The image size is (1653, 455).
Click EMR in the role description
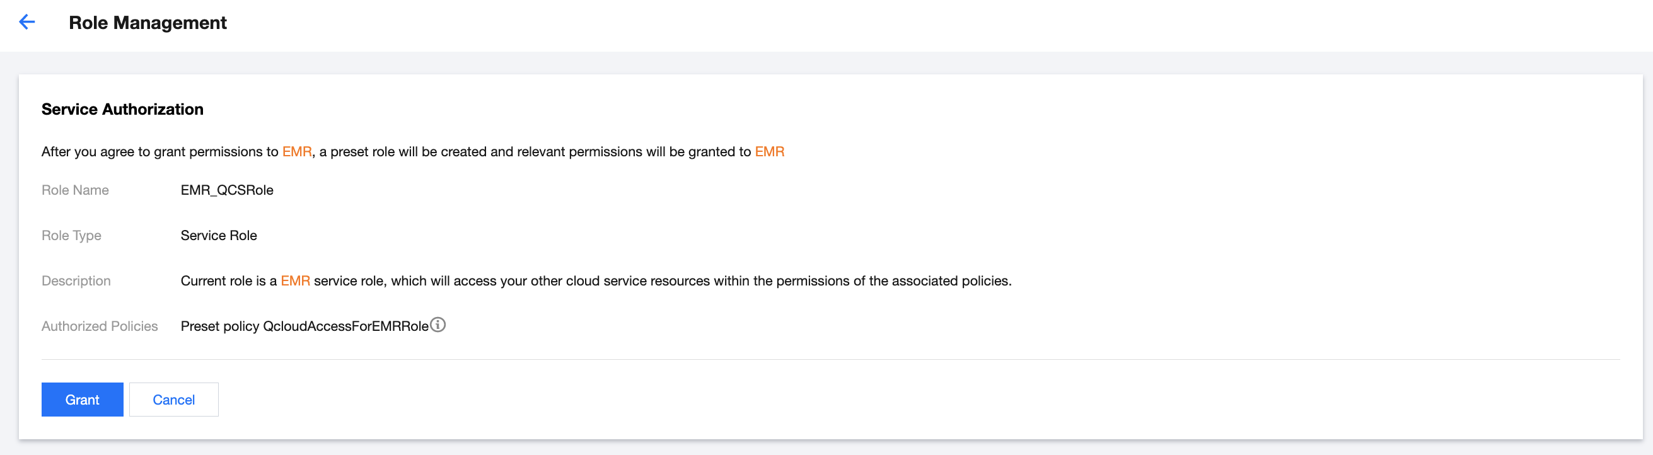[295, 281]
